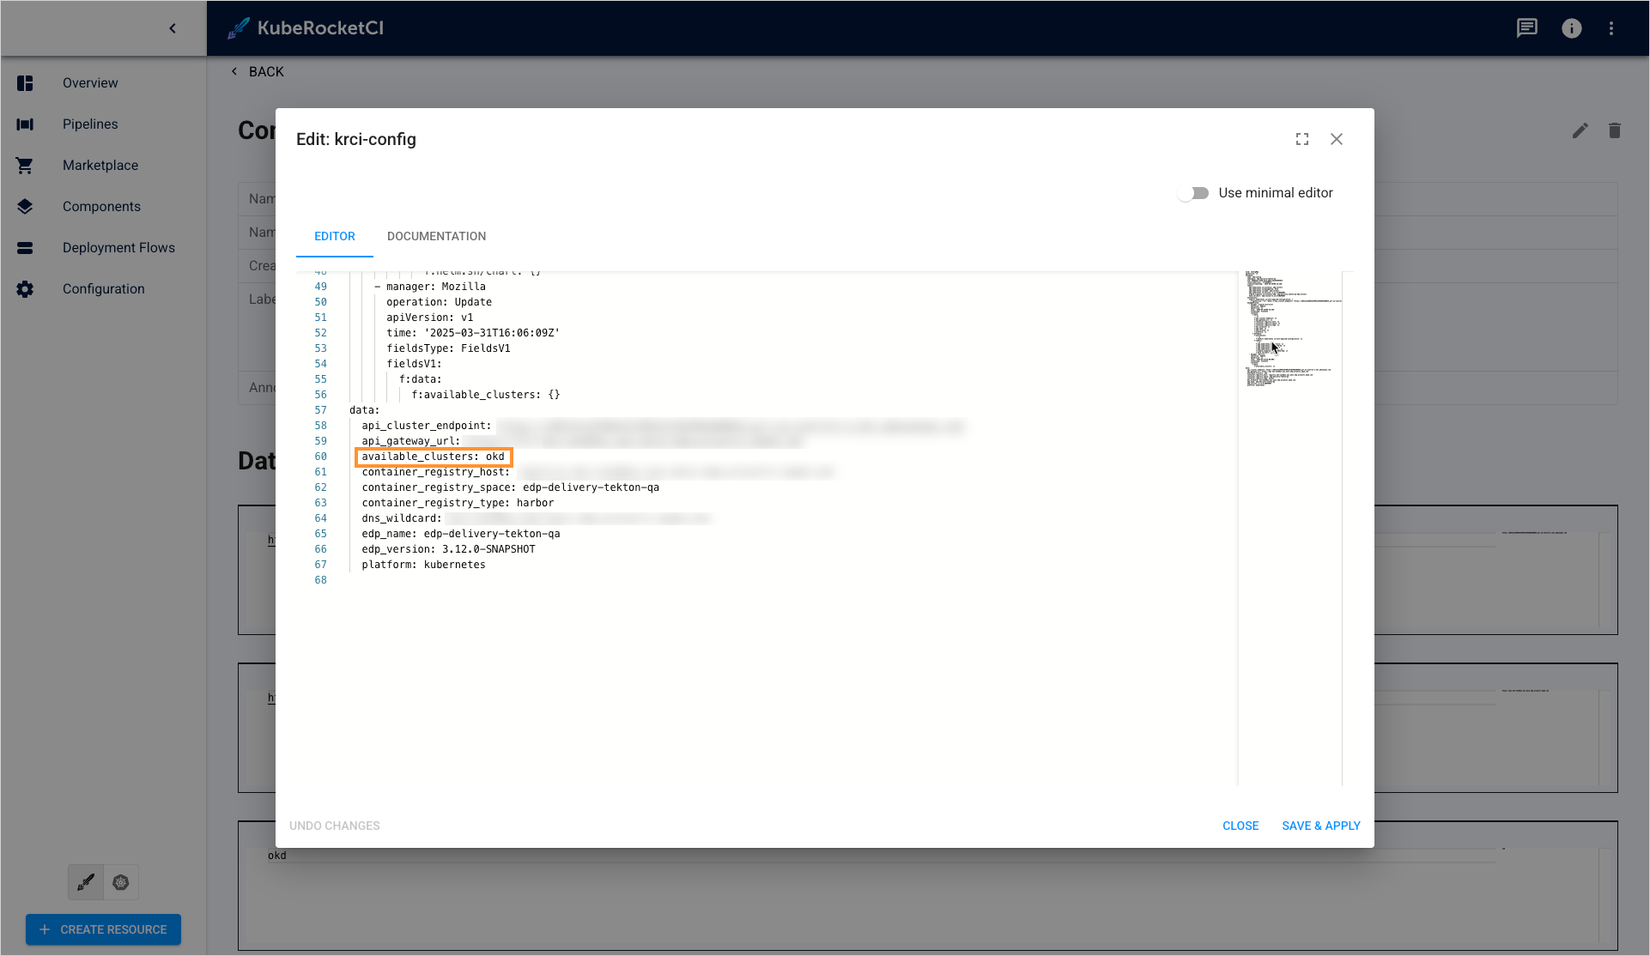
Task: Select the EDITOR tab
Action: 334,236
